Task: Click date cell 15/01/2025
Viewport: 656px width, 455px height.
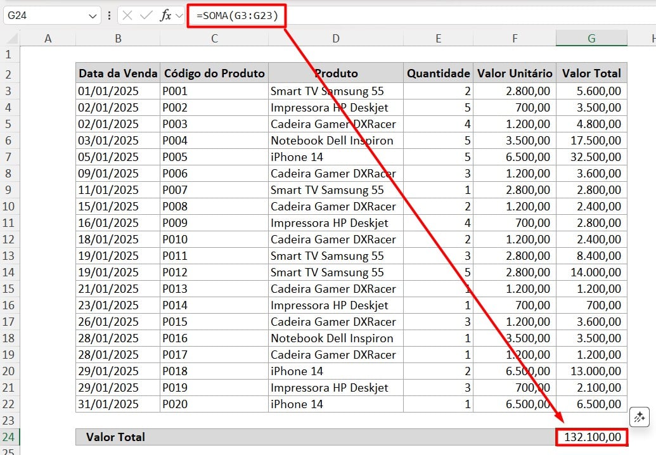Action: (x=118, y=206)
